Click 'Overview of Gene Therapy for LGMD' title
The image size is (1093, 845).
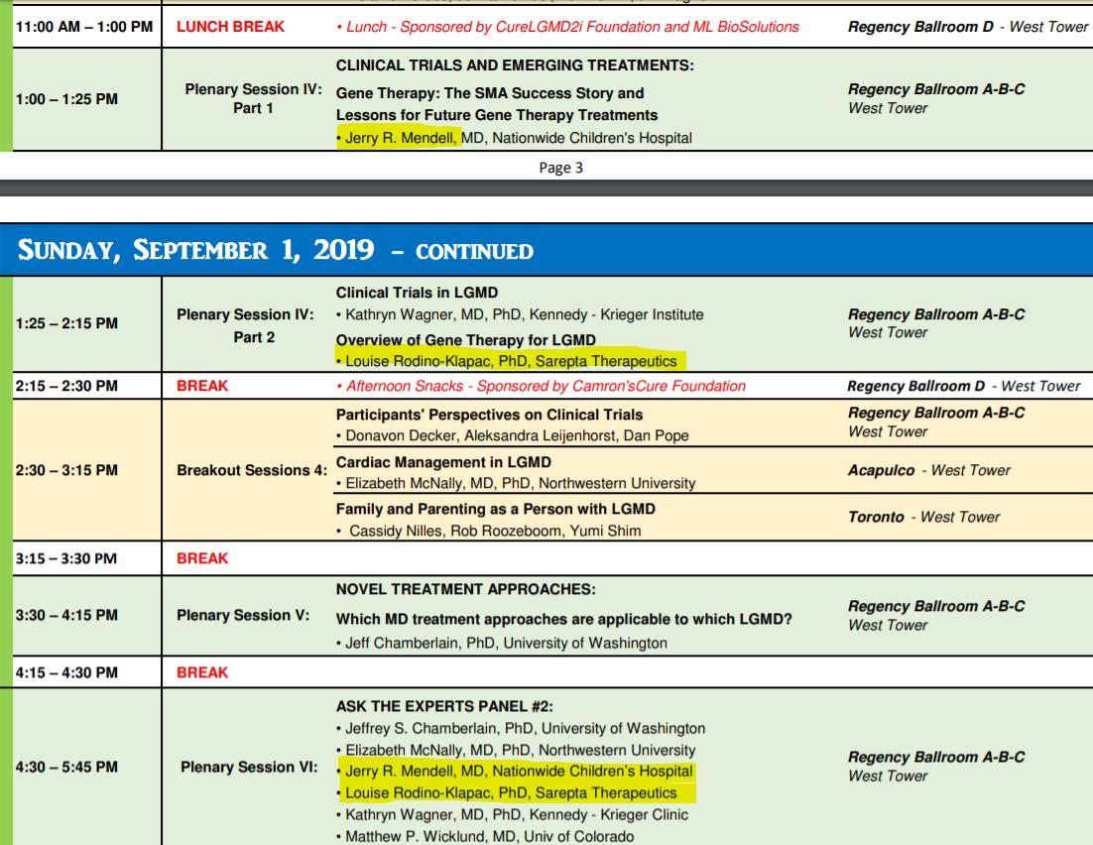pyautogui.click(x=465, y=340)
